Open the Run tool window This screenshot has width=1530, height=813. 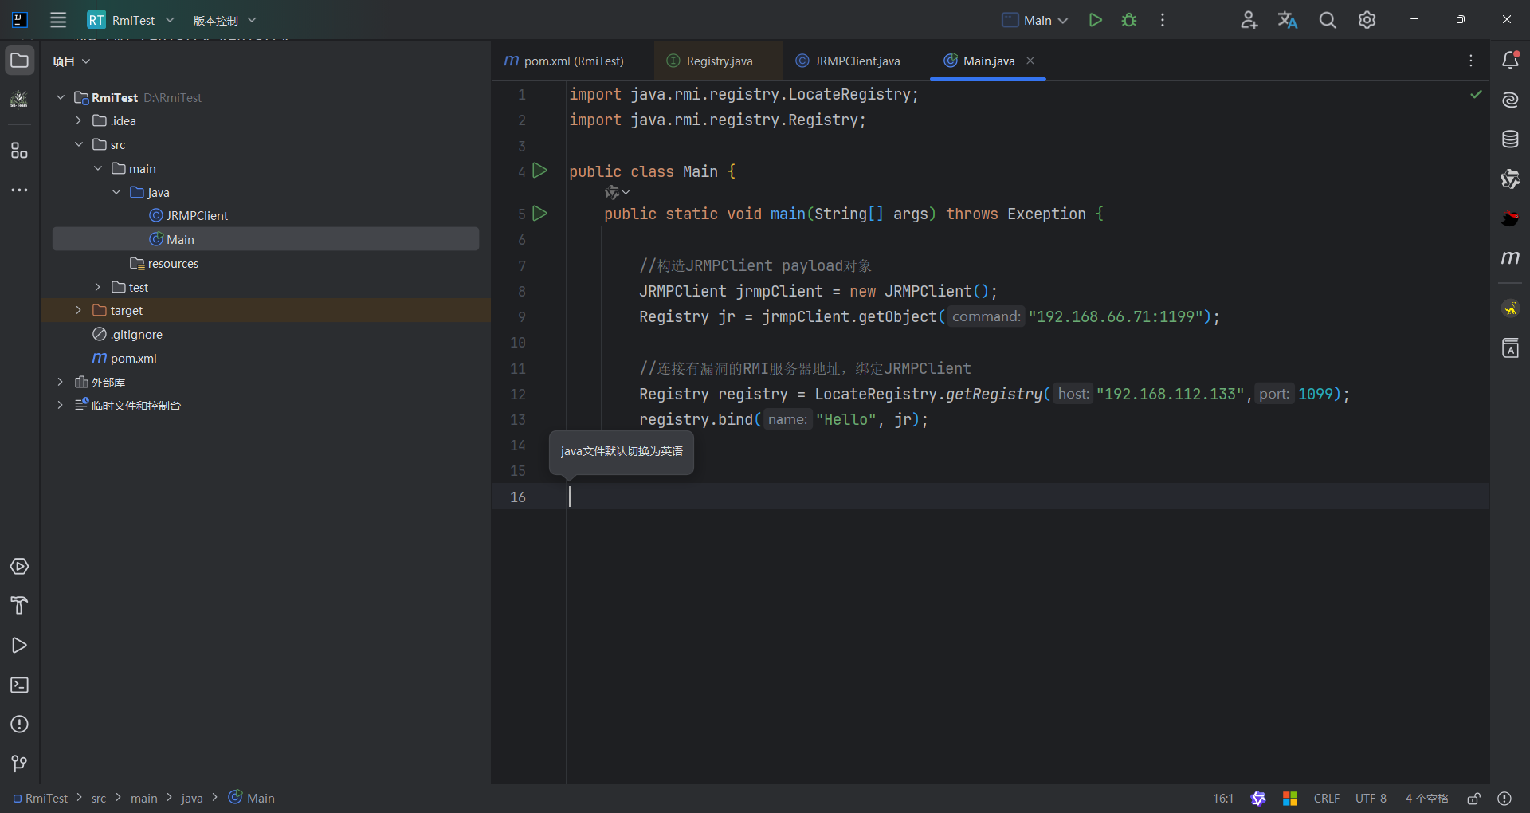tap(20, 646)
